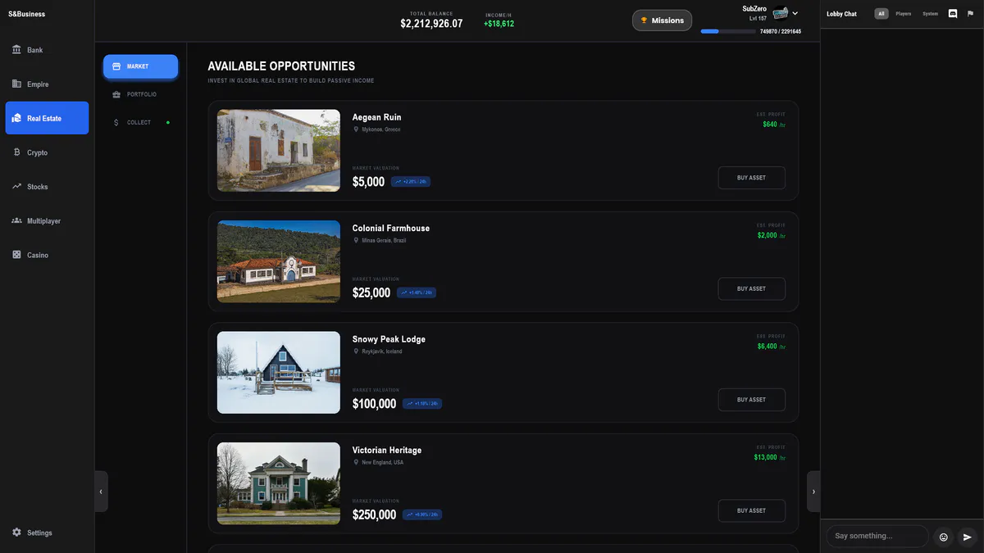Open the Casino section

tap(47, 255)
